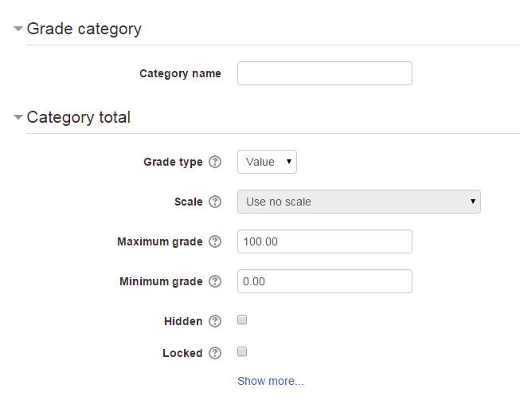Enable the Hidden checkbox
Image resolution: width=520 pixels, height=408 pixels.
tap(242, 320)
